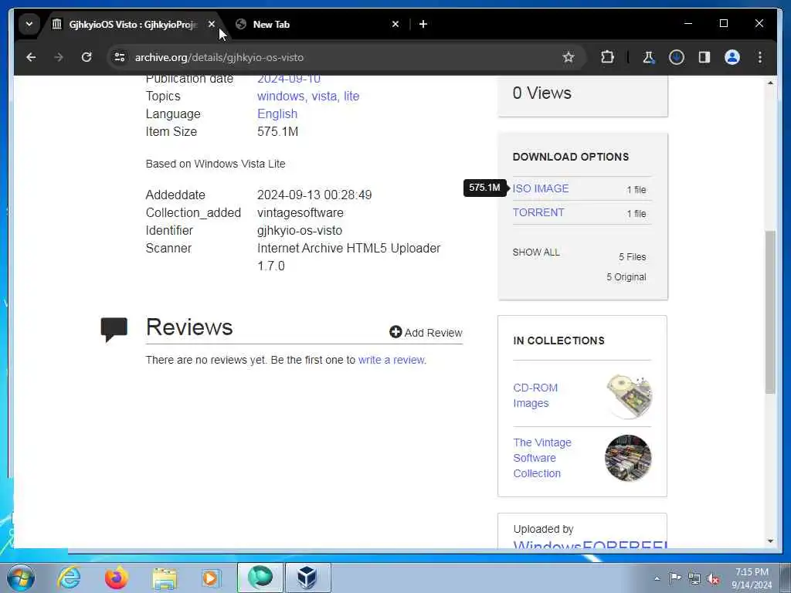
Task: Open Action Center flag tray icon
Action: [x=675, y=578]
